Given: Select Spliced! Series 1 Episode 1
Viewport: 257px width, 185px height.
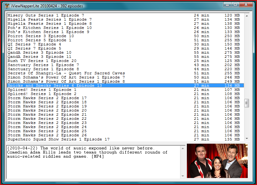Looking at the screenshot, I should click(x=126, y=90).
